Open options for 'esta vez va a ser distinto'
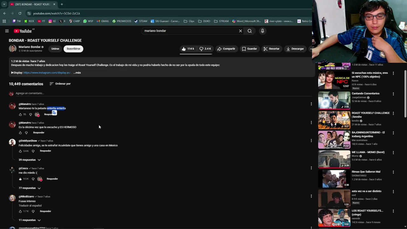The height and width of the screenshot is (229, 407). (x=393, y=191)
